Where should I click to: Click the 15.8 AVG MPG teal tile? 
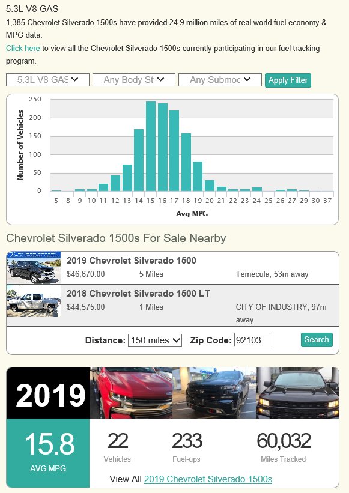pos(48,453)
